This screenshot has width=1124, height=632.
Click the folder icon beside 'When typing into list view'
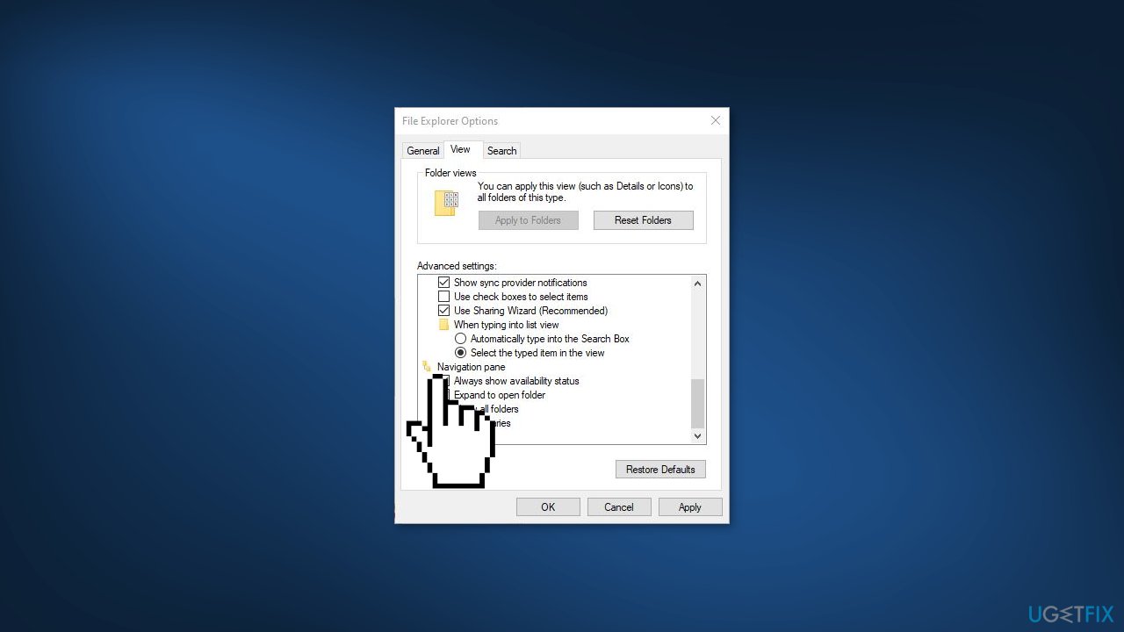pyautogui.click(x=444, y=324)
